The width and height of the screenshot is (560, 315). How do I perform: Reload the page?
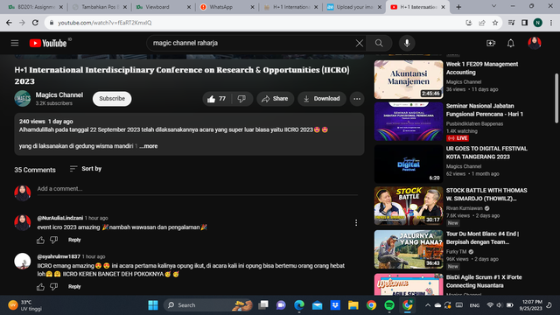[x=35, y=23]
